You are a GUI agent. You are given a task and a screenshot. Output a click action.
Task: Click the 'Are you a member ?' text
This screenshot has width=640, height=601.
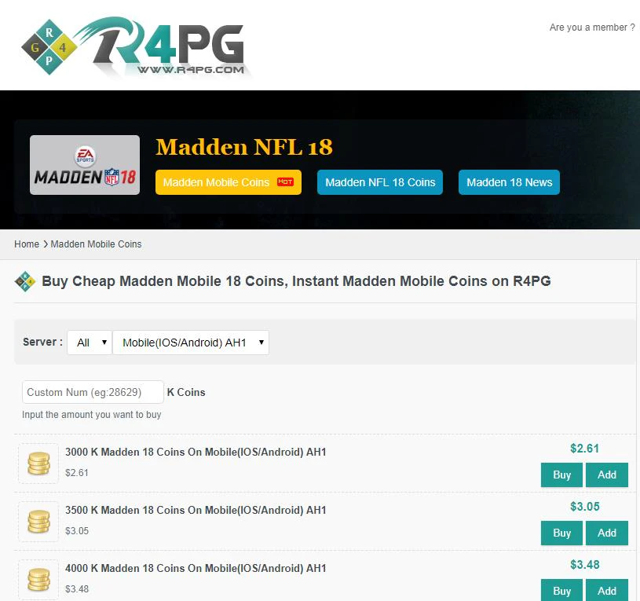pyautogui.click(x=592, y=27)
